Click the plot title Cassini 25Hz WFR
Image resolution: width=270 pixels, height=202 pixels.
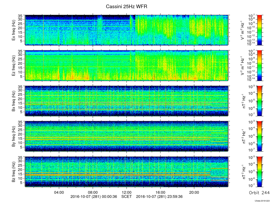coord(127,7)
